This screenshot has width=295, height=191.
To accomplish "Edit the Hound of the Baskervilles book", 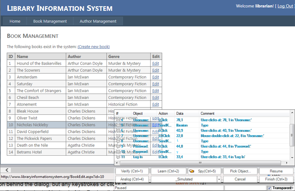I will click(156, 63).
